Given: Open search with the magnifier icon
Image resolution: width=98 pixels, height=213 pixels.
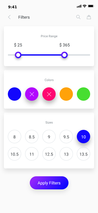Looking at the screenshot, I should pyautogui.click(x=78, y=17).
